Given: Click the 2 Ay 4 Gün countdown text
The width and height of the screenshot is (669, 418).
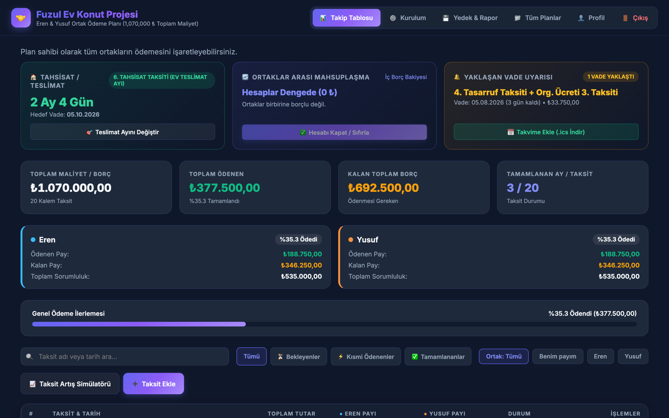Looking at the screenshot, I should pos(62,102).
